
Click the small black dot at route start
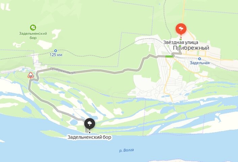[x=90, y=132]
